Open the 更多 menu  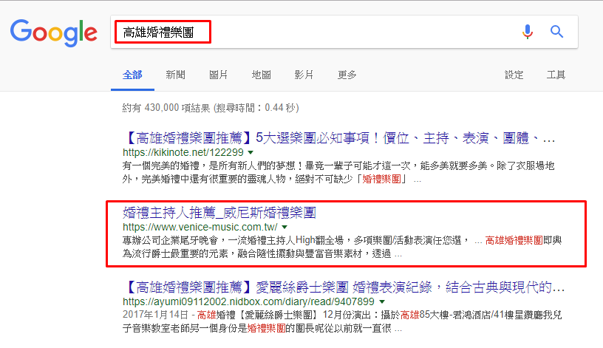click(347, 75)
